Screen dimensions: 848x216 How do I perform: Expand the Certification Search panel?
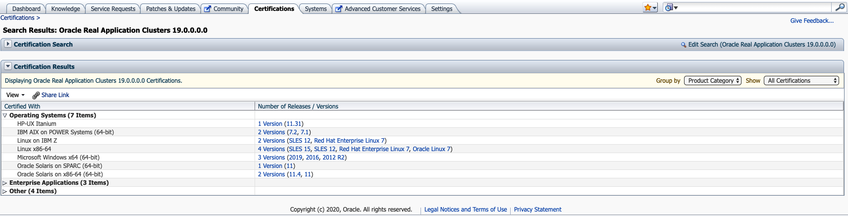tap(8, 44)
